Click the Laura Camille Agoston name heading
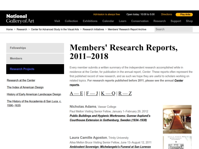The image size is (199, 149). (88, 138)
